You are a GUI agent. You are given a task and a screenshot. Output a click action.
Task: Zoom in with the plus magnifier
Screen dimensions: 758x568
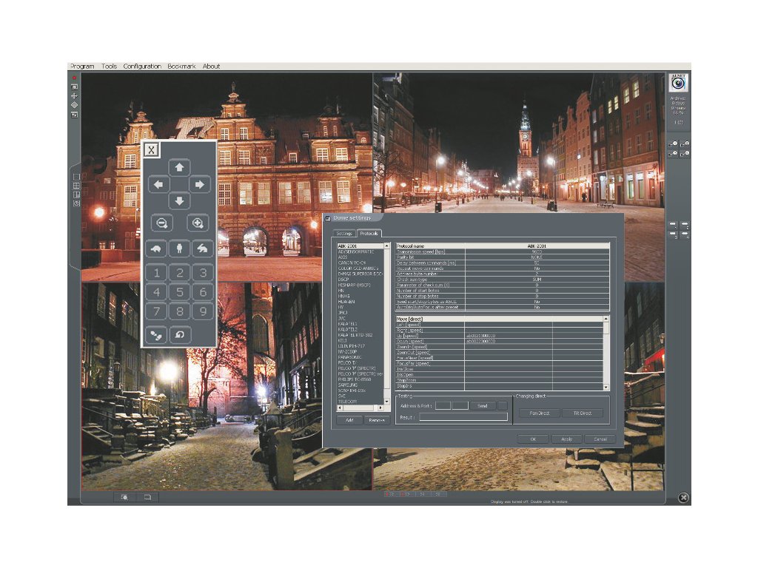(198, 223)
